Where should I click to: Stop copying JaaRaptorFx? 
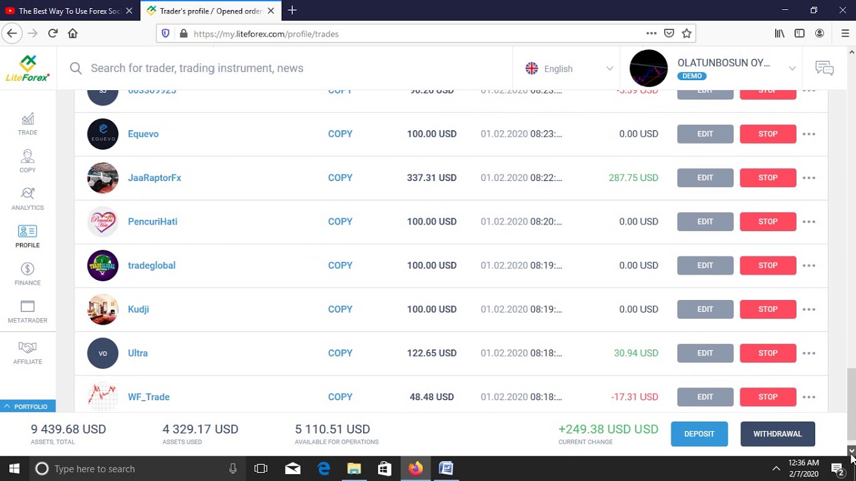click(x=768, y=178)
